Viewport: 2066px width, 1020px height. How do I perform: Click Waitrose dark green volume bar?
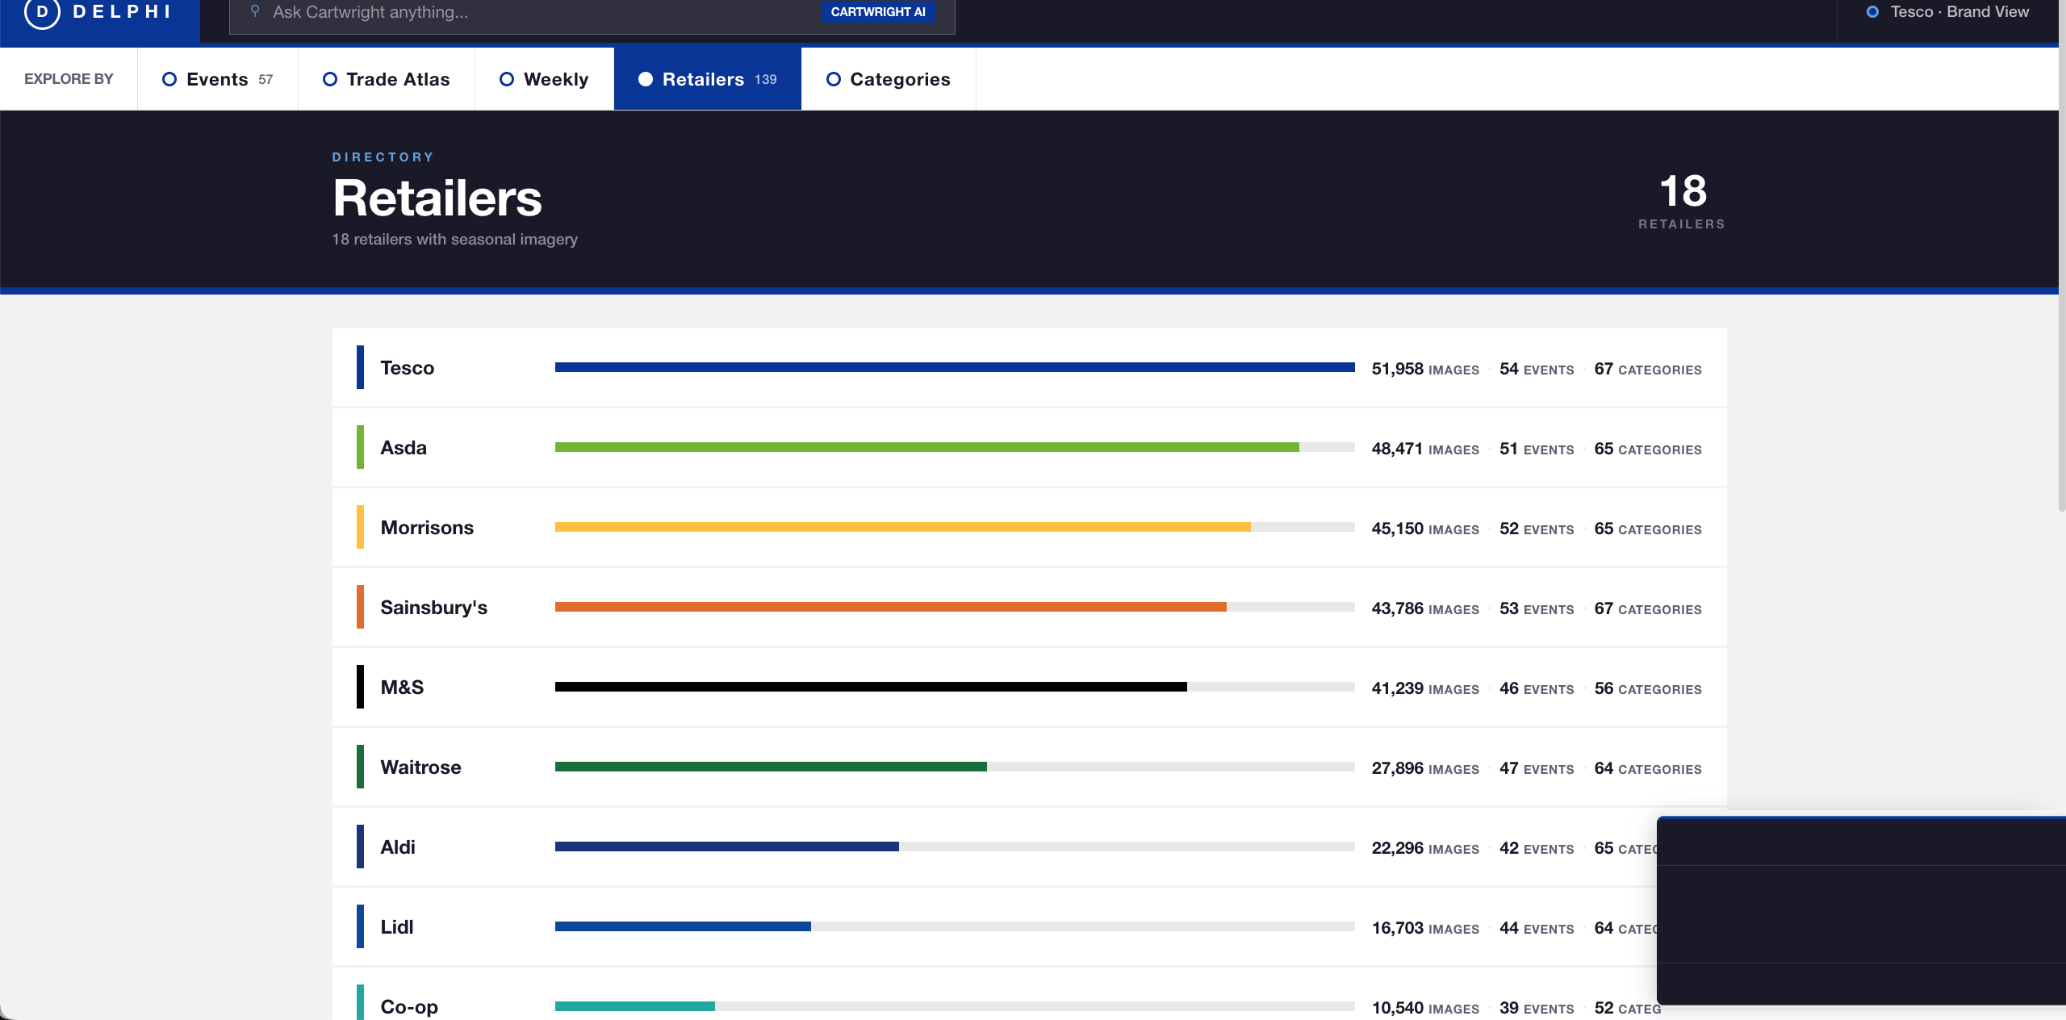click(771, 767)
